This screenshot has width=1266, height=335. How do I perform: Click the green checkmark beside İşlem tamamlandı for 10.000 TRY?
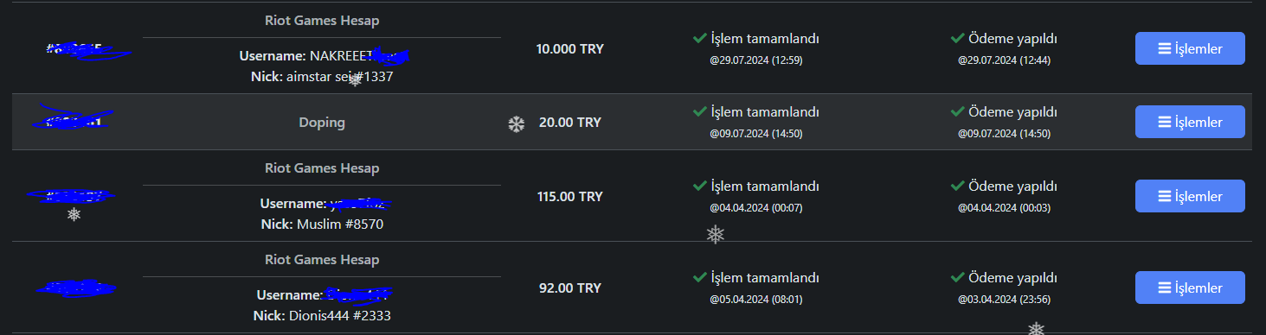pos(699,39)
